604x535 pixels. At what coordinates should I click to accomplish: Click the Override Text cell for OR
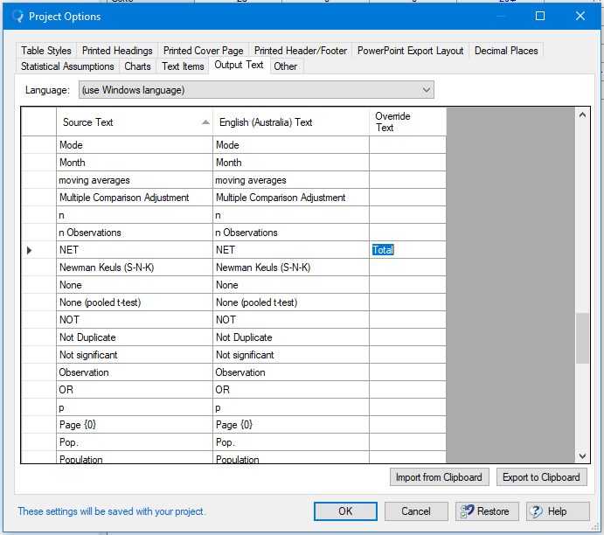point(407,390)
